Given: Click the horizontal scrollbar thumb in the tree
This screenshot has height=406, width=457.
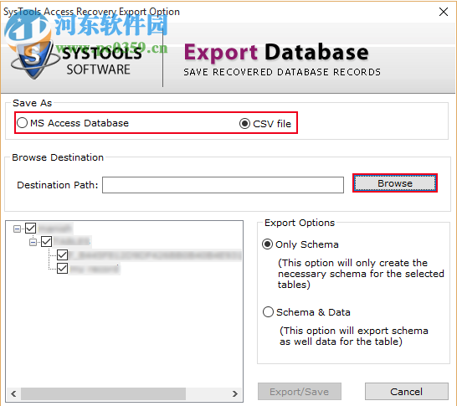Looking at the screenshot, I should pyautogui.click(x=103, y=394).
